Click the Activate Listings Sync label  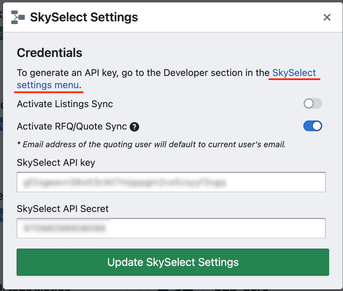pos(65,104)
